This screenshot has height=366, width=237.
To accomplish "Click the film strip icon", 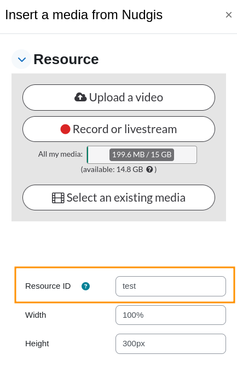I will (x=58, y=198).
